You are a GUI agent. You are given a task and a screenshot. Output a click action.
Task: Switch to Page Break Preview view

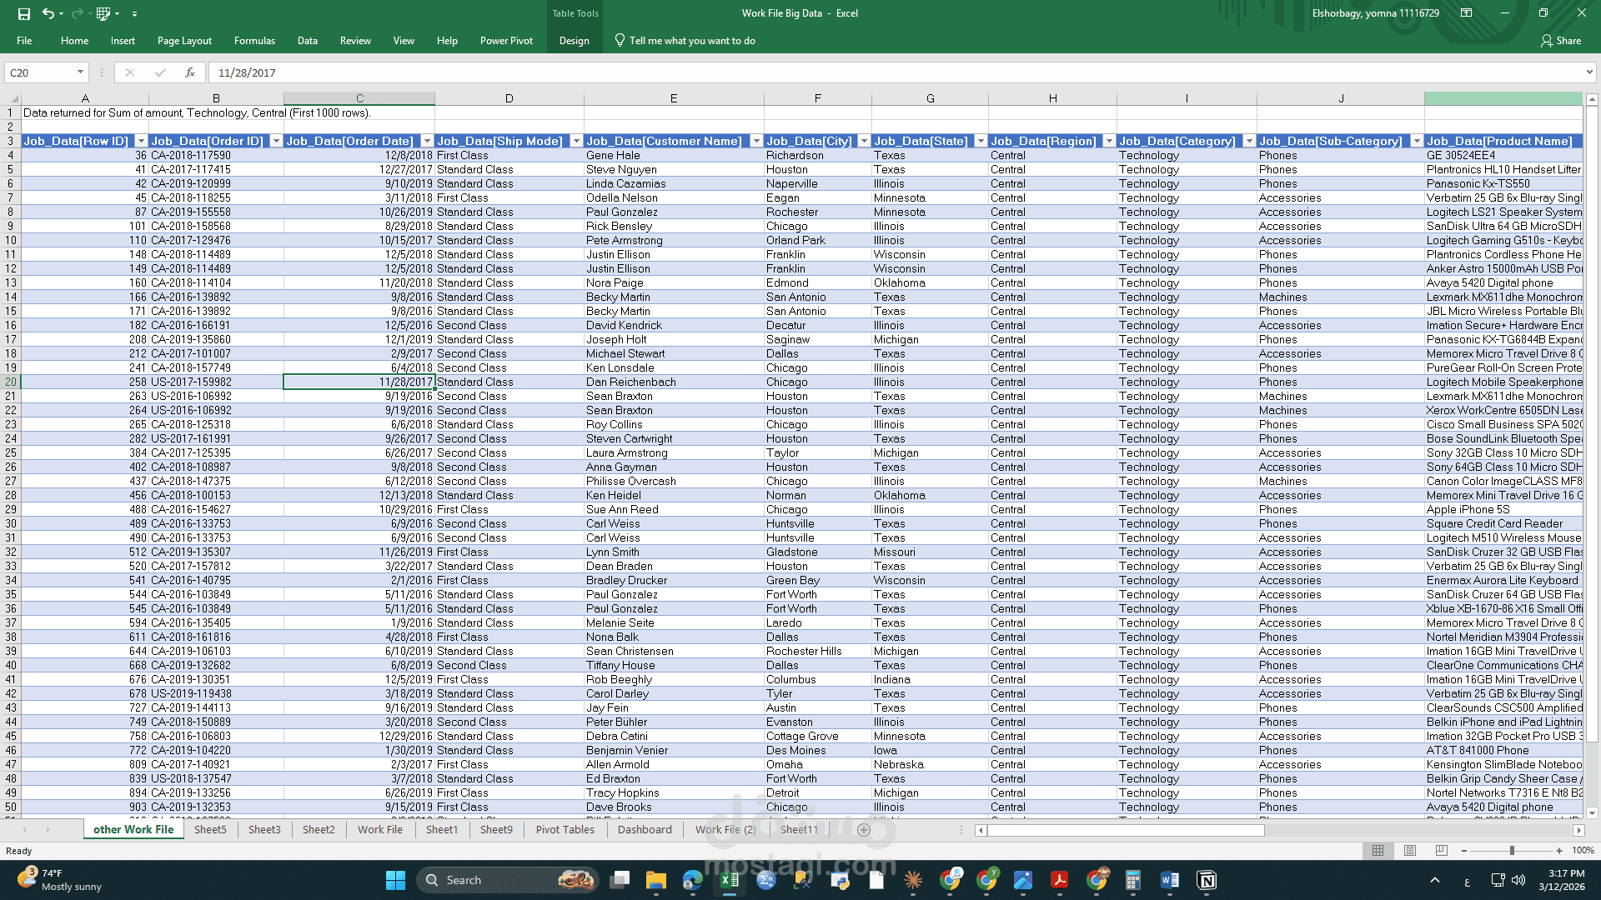[x=1442, y=851]
